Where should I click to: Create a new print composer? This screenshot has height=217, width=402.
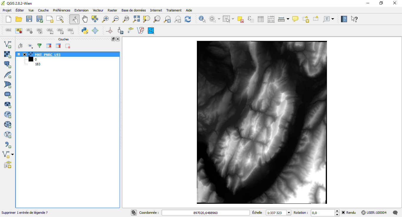pyautogui.click(x=49, y=19)
